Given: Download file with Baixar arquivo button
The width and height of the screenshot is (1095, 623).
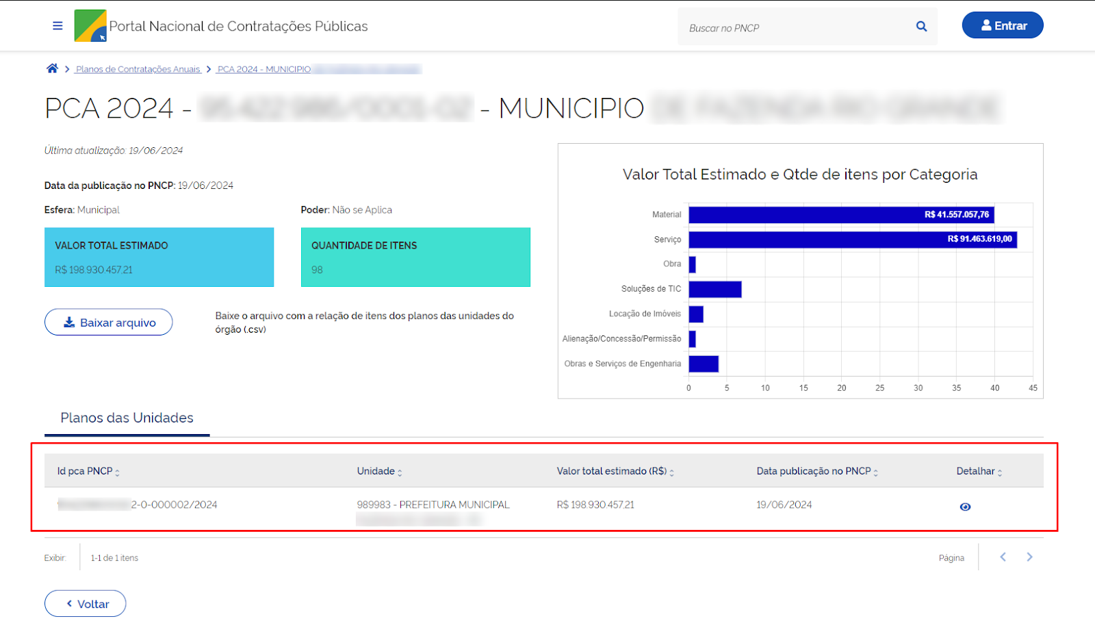Looking at the screenshot, I should 109,322.
